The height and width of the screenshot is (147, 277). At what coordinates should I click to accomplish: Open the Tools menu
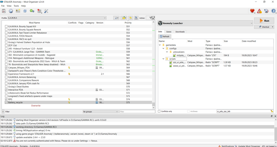pyautogui.click(x=16, y=6)
